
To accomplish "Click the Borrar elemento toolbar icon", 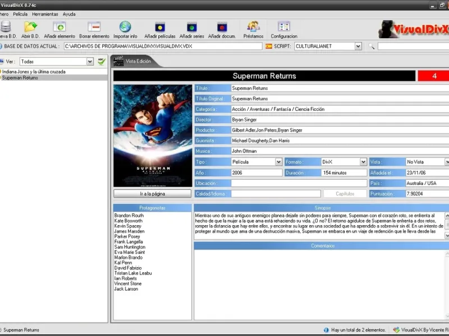I will [x=94, y=27].
